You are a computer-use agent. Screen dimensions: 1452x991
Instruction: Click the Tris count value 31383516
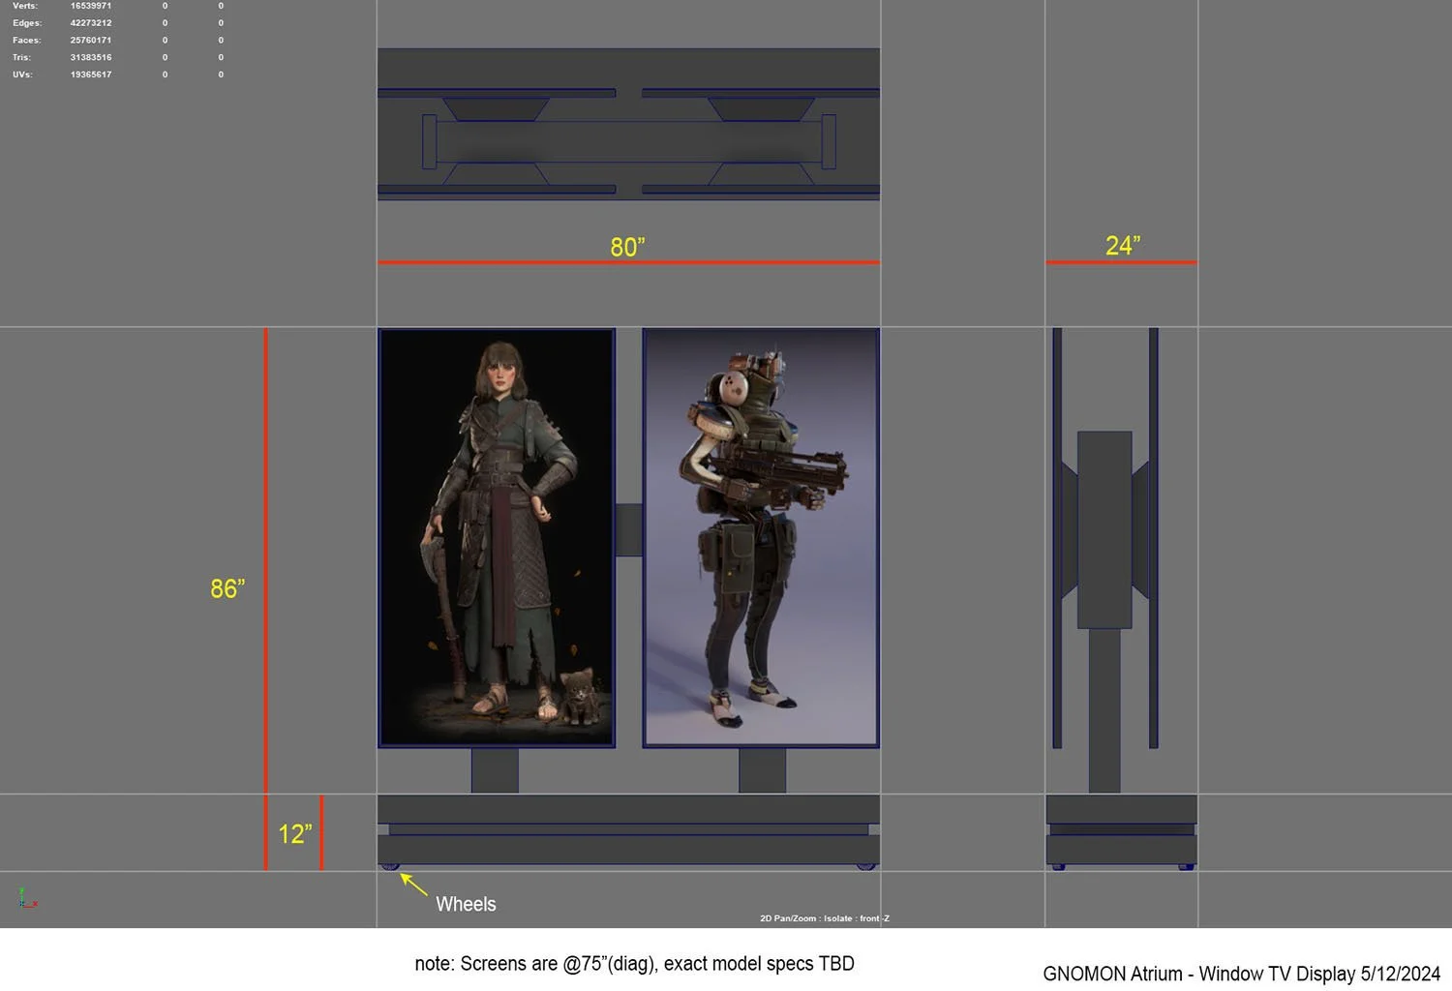click(x=91, y=57)
